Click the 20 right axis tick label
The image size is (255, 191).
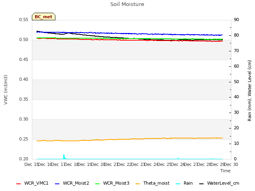tap(236, 128)
